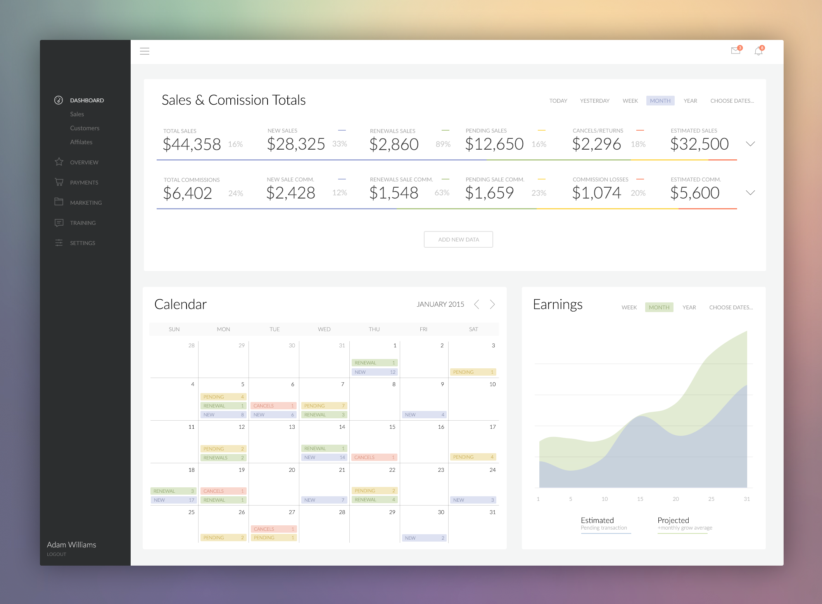The height and width of the screenshot is (604, 822).
Task: Click the January 2015 month label
Action: point(440,304)
